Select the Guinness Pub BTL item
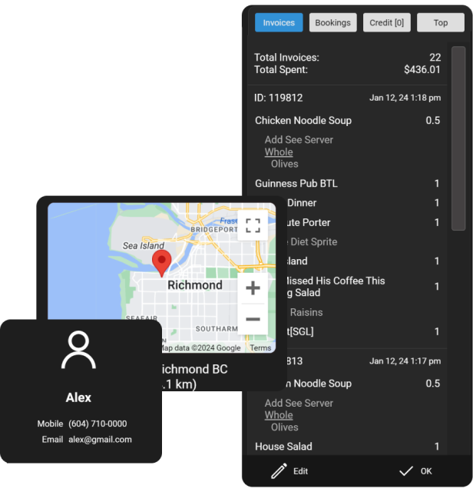 [x=296, y=184]
